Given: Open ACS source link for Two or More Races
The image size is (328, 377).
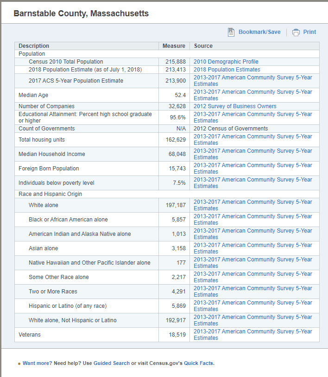Looking at the screenshot, I should pos(253,292).
